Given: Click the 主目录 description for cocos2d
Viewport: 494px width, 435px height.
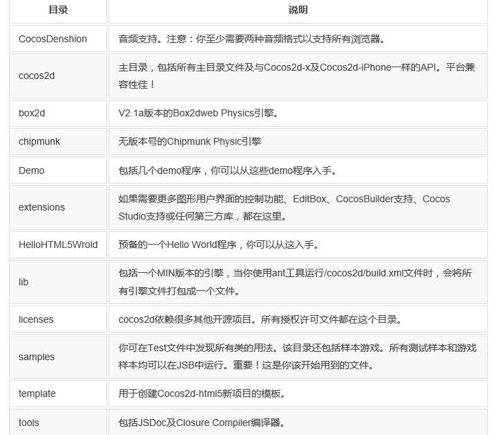Looking at the screenshot, I should point(296,76).
